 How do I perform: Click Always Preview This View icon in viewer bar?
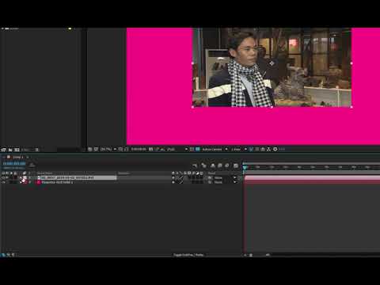[x=90, y=150]
